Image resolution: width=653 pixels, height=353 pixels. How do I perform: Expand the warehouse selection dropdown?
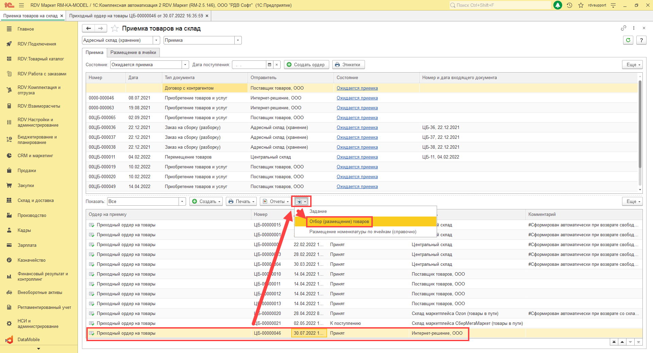tap(156, 40)
